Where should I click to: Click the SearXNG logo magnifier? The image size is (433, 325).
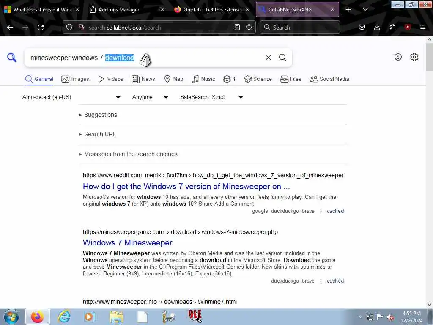(12, 58)
